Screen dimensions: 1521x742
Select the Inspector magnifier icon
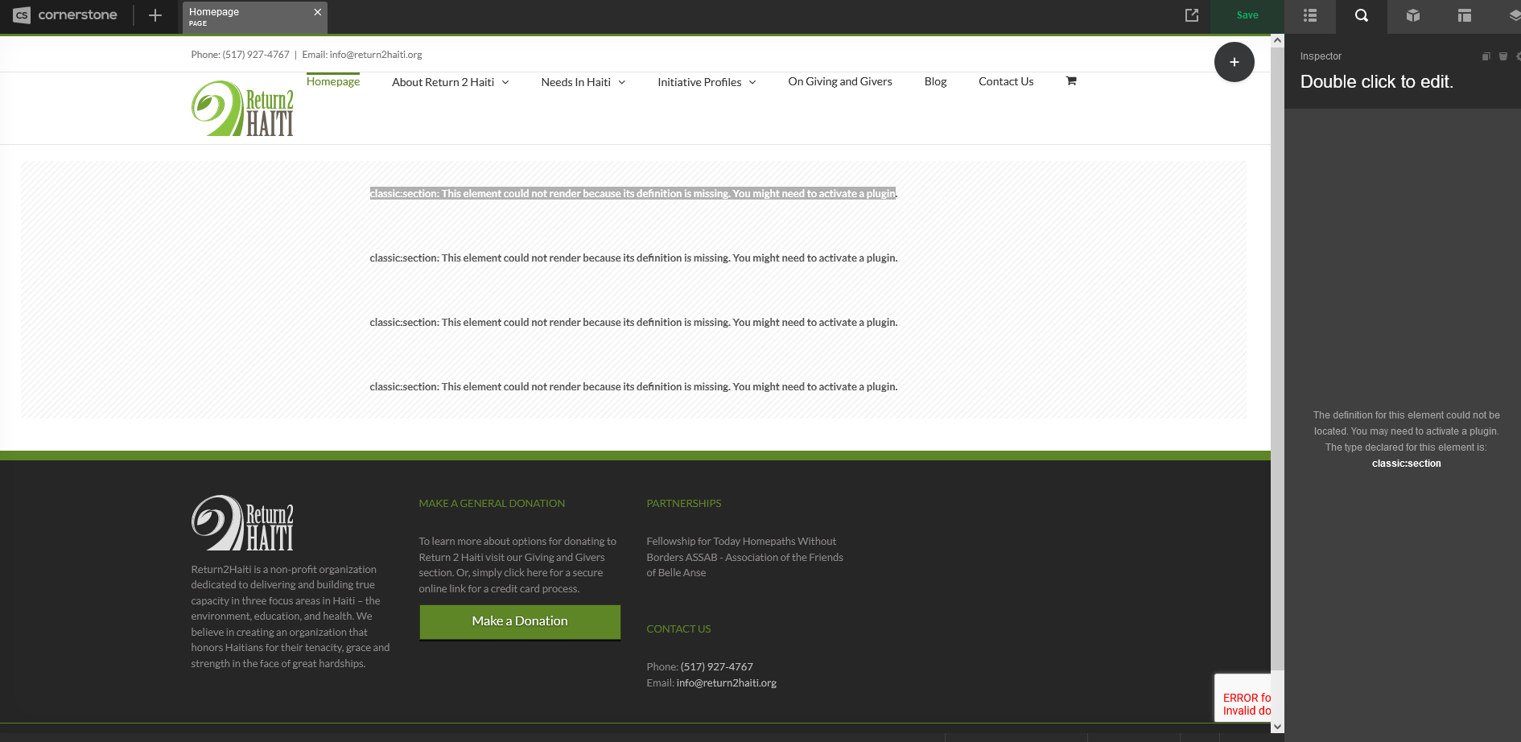pos(1361,15)
